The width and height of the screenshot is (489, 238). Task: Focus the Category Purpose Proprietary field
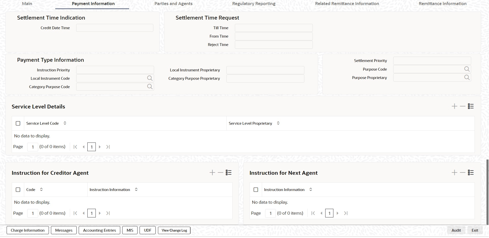tap(265, 78)
